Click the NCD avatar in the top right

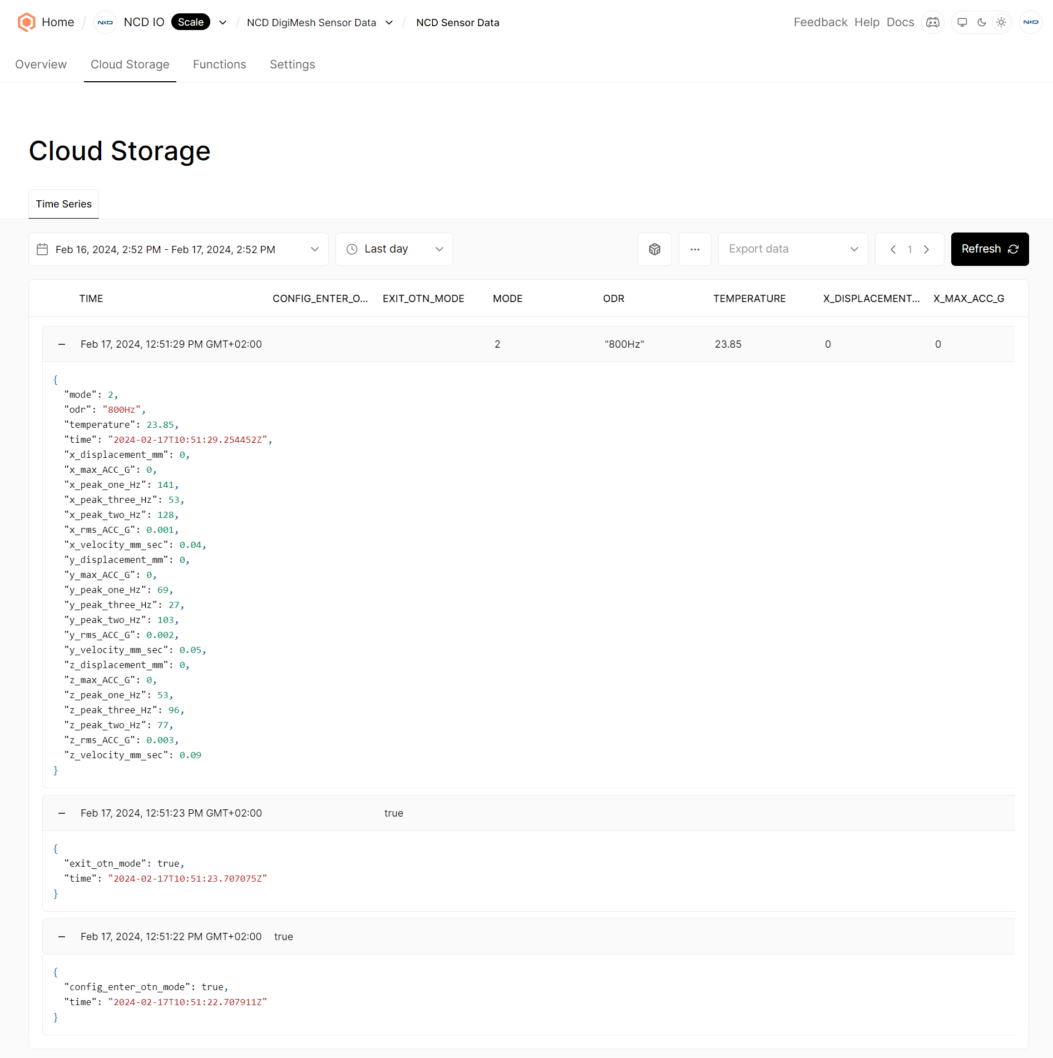1031,22
